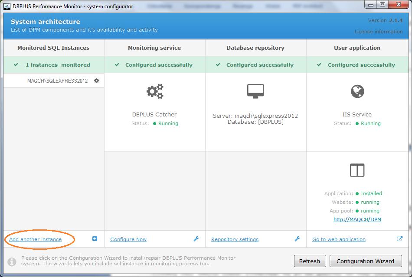Click the external link icon beside Go to web application
Image resolution: width=412 pixels, height=277 pixels.
(x=400, y=239)
